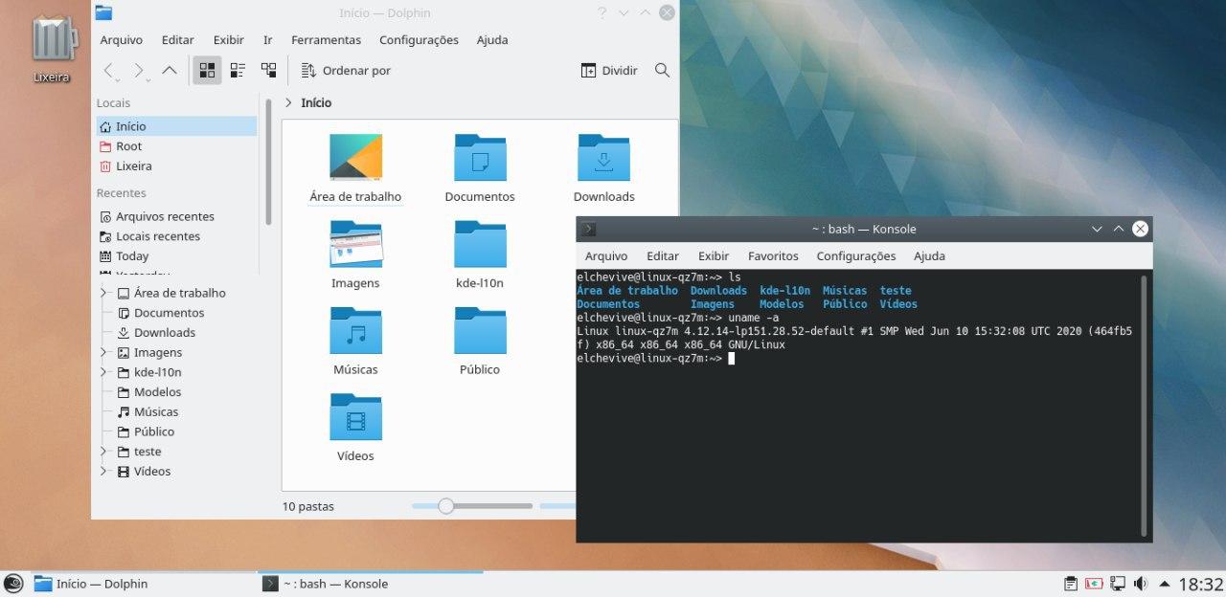Select Root place in sidebar

(x=176, y=146)
